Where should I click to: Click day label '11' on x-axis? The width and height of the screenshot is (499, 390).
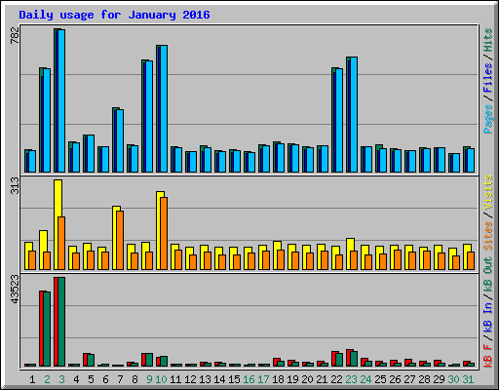[175, 379]
